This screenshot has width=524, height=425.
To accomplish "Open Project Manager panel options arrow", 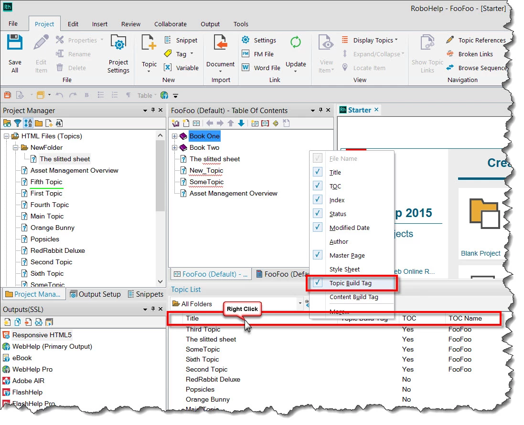I will coord(145,110).
